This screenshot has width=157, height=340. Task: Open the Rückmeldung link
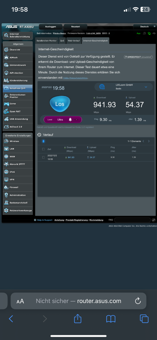click(96, 220)
